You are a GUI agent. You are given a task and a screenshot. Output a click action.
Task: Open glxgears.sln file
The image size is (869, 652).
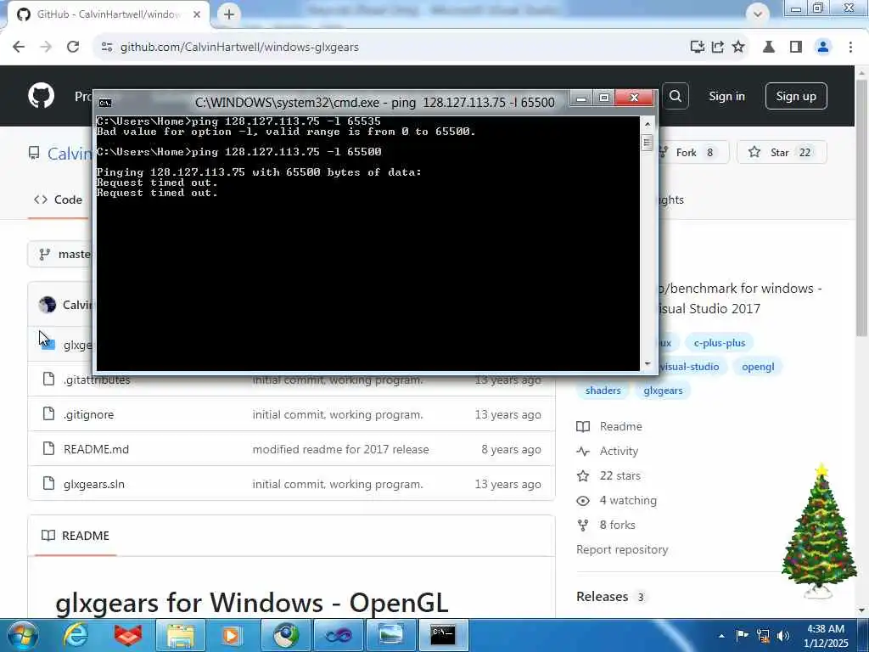click(x=93, y=484)
